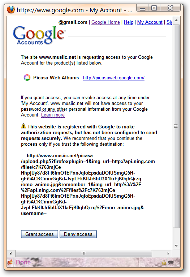Click the Grant access button
This screenshot has height=277, width=190.
coord(39,234)
